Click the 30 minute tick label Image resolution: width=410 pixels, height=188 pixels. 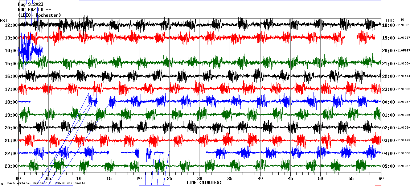(200, 179)
